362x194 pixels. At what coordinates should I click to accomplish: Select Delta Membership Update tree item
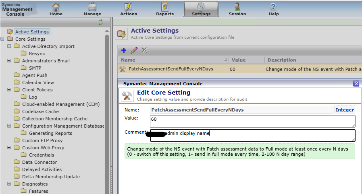(51, 177)
